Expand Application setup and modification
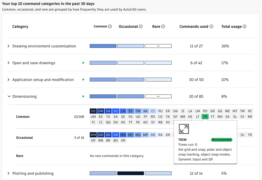 [8, 80]
